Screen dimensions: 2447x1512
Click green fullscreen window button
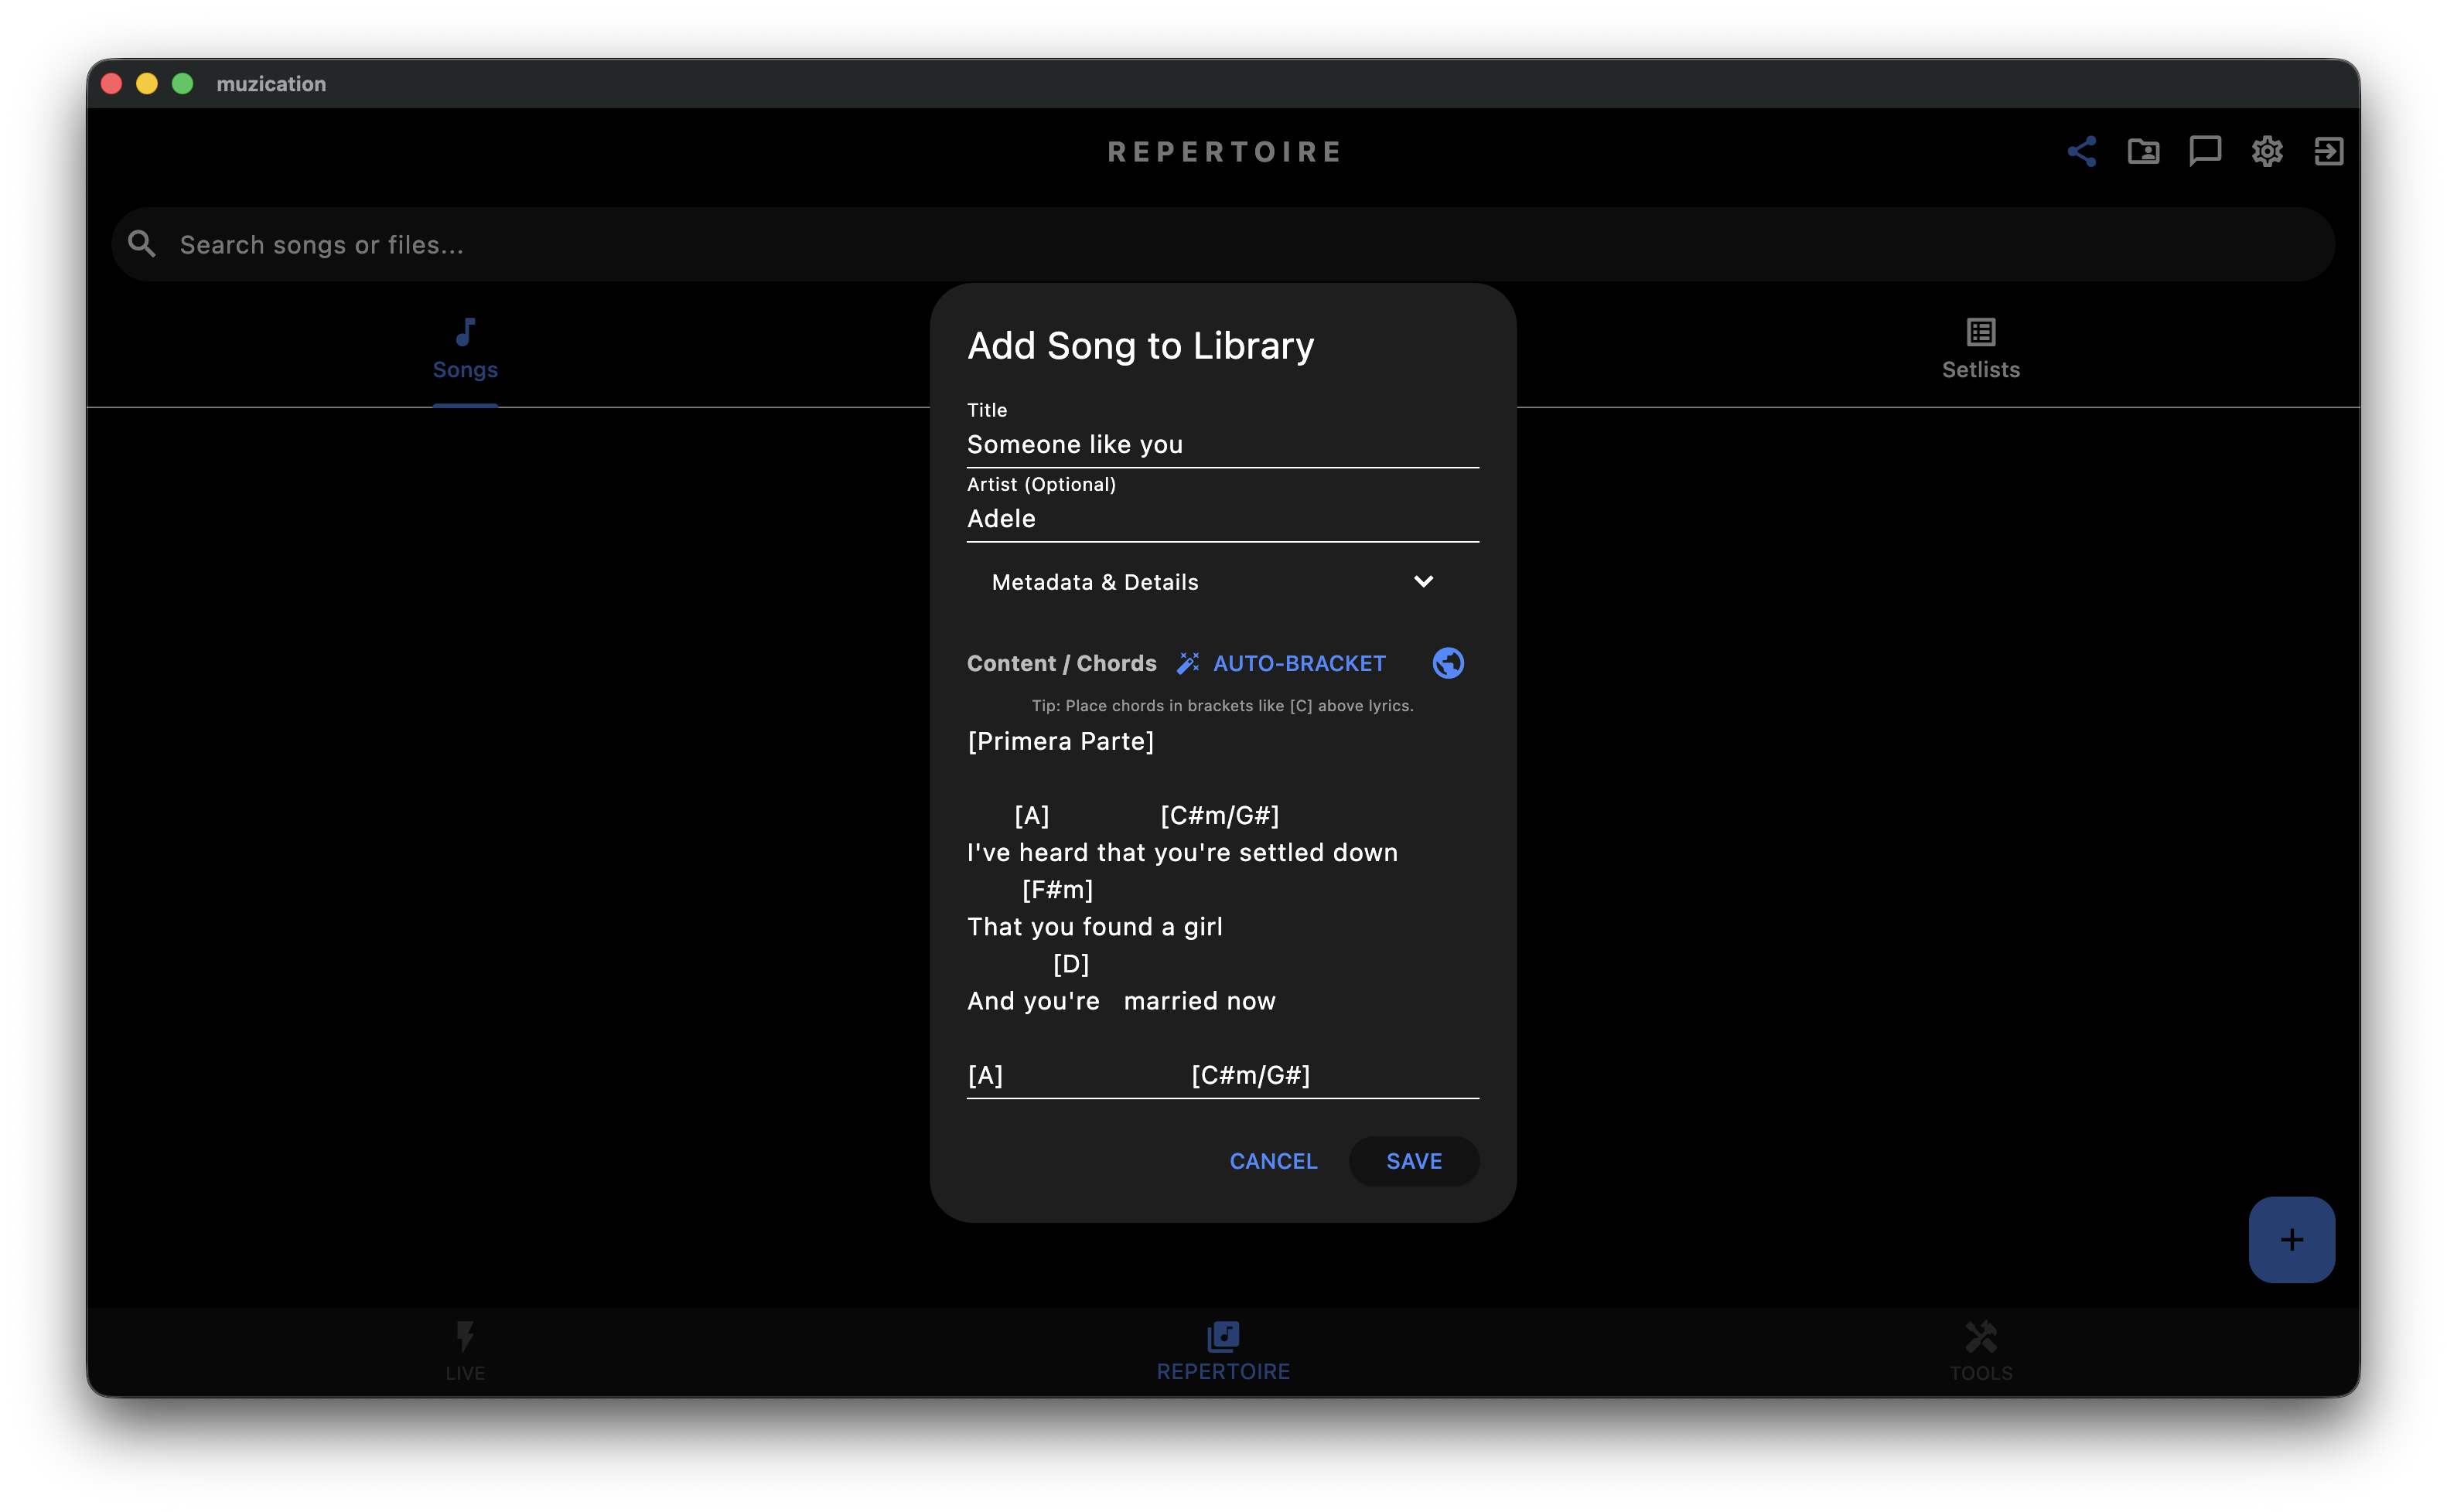click(x=182, y=83)
